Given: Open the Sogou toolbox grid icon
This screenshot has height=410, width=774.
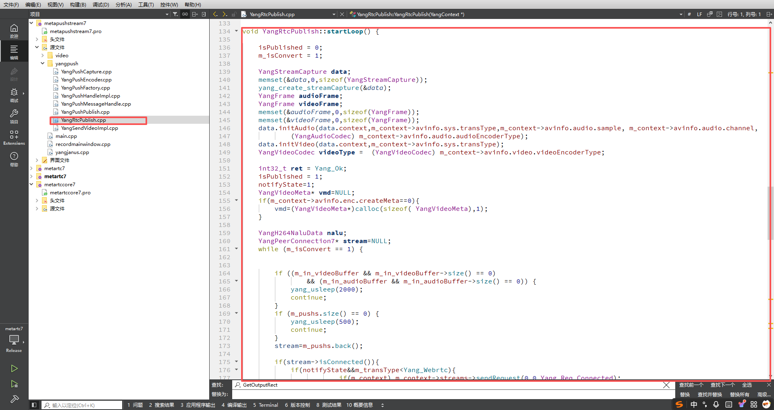Looking at the screenshot, I should (754, 404).
